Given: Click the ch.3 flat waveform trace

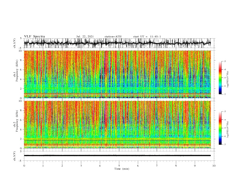Looking at the screenshot, I should (x=117, y=156).
